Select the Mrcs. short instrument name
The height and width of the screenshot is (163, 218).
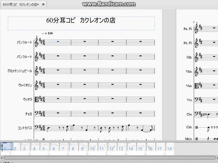pos(189,139)
